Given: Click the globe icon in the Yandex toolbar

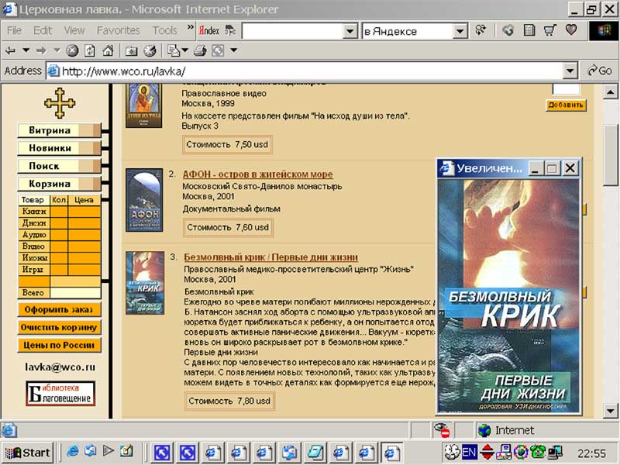Looking at the screenshot, I should click(x=508, y=30).
